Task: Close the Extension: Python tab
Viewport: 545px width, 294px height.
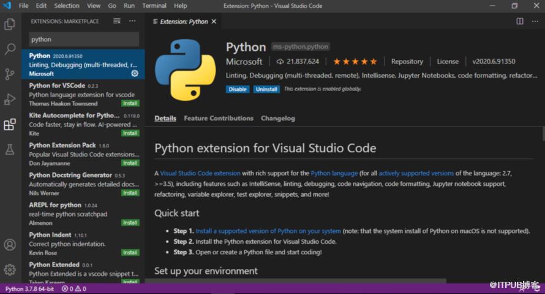Action: (214, 21)
